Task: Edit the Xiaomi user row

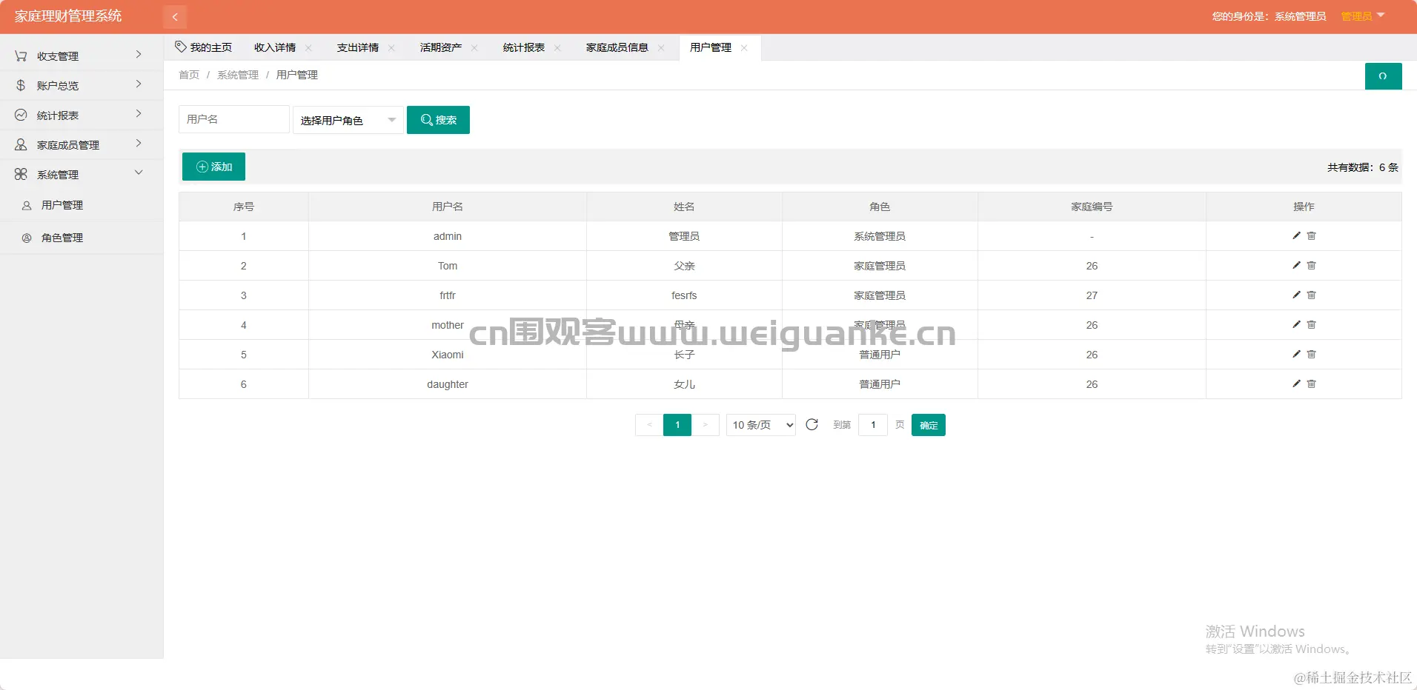Action: (1296, 354)
